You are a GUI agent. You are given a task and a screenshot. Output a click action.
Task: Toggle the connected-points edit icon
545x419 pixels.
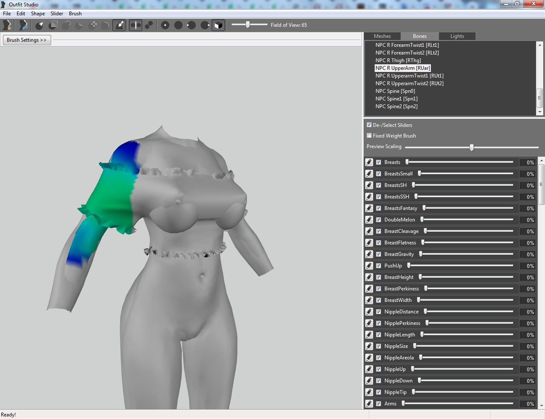coord(149,25)
